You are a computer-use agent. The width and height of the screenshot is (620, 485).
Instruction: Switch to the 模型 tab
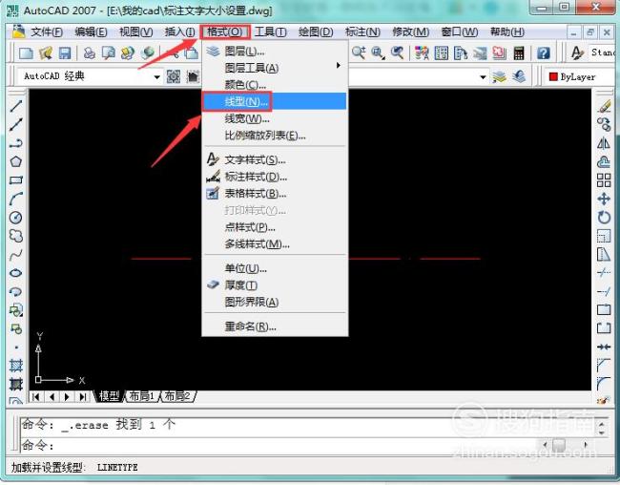point(109,396)
